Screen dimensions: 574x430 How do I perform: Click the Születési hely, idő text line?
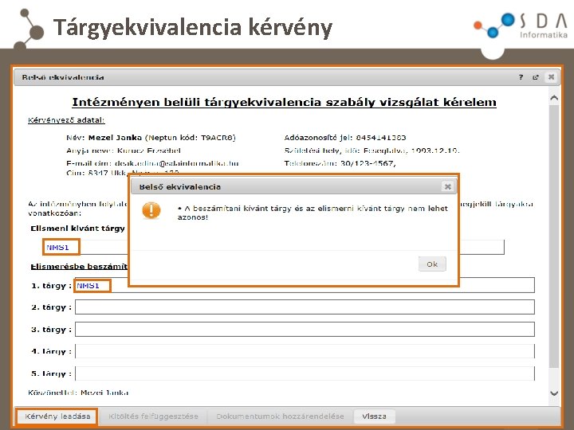click(x=372, y=150)
